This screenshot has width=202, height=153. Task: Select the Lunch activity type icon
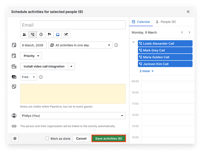(66, 35)
